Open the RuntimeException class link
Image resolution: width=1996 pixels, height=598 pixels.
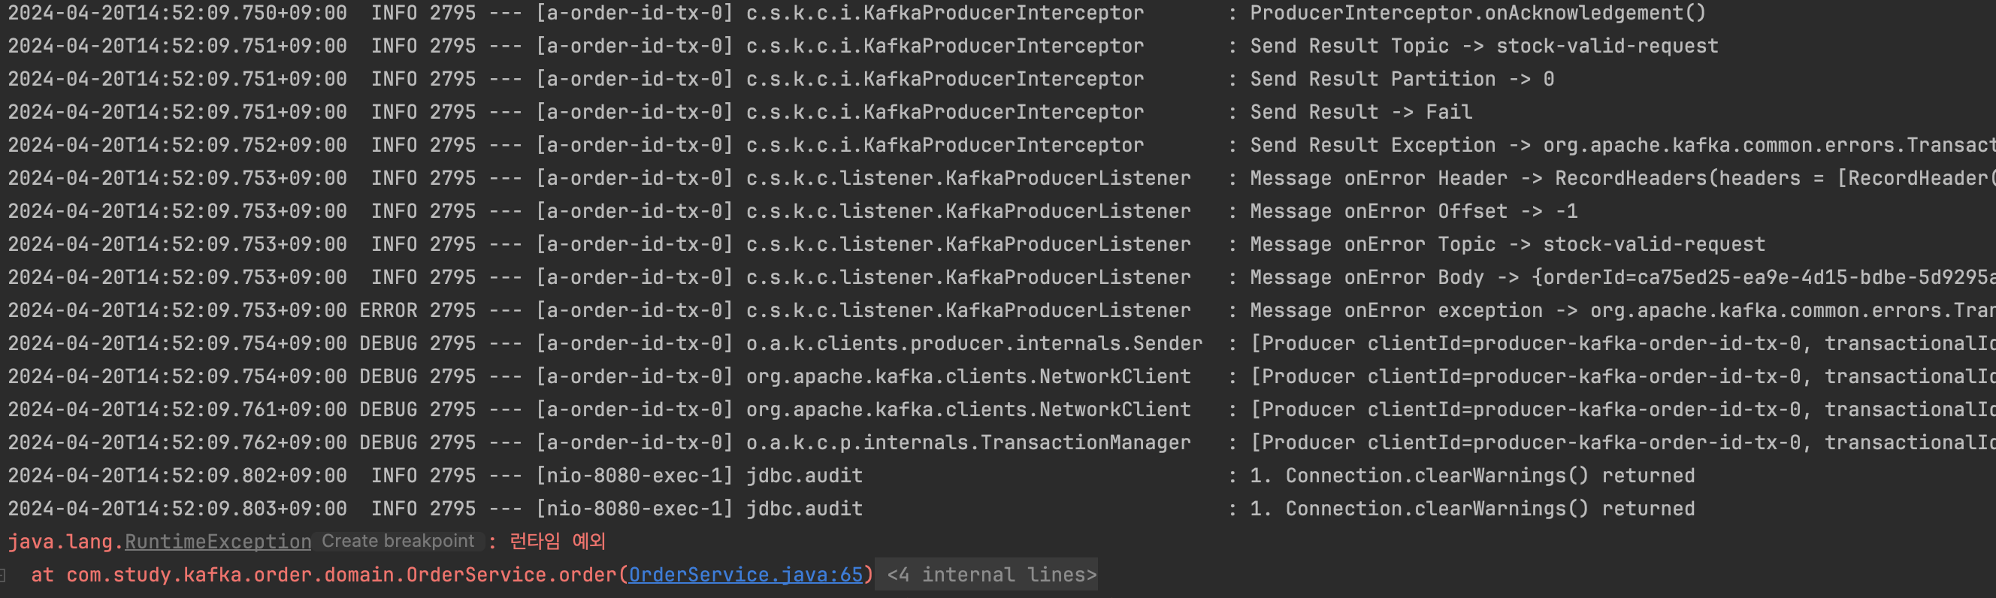[218, 542]
